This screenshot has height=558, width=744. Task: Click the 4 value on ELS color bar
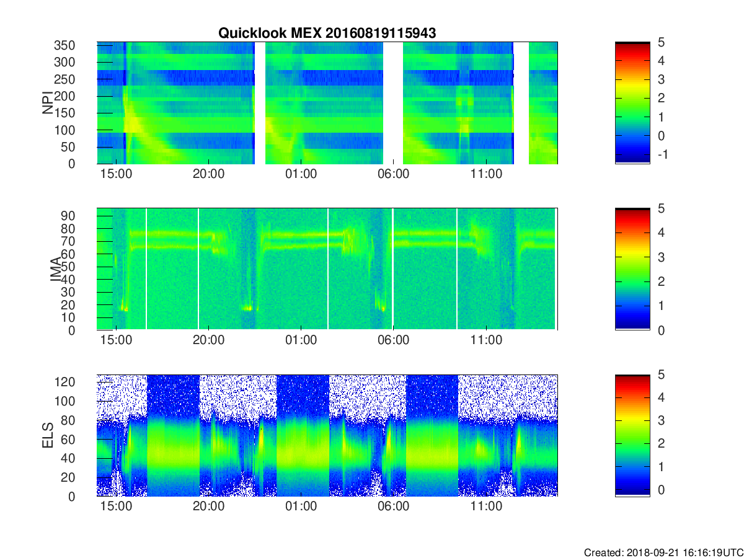(661, 397)
